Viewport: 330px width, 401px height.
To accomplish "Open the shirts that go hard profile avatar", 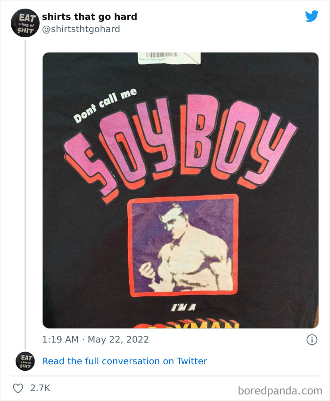I will pos(25,23).
